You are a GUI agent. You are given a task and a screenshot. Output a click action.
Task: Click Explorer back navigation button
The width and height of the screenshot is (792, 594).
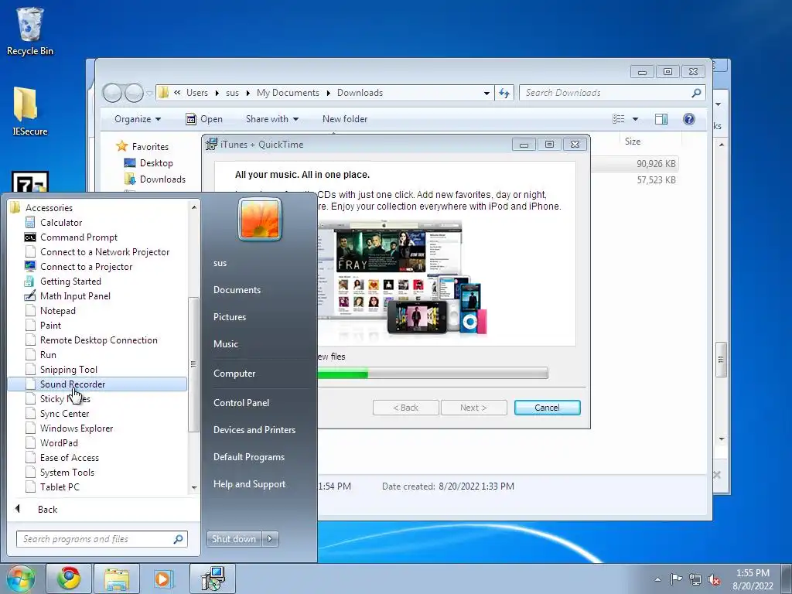112,93
